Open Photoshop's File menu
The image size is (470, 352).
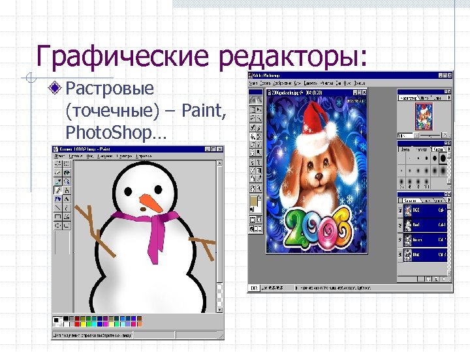tap(253, 83)
